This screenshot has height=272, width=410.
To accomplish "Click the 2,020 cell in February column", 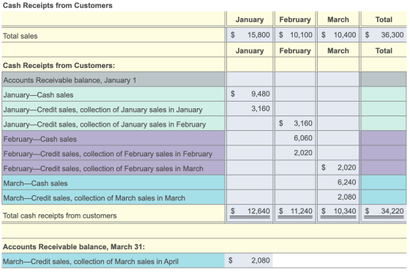I will pos(295,153).
